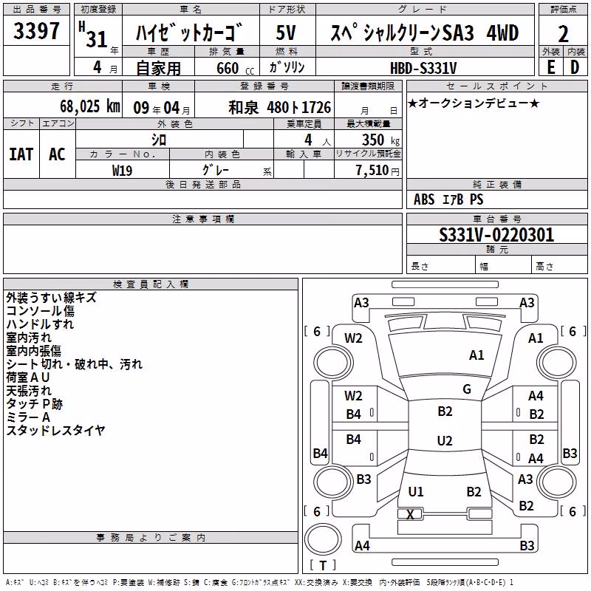Click inspector note ミラーA
The width and height of the screenshot is (591, 591).
pos(28,417)
